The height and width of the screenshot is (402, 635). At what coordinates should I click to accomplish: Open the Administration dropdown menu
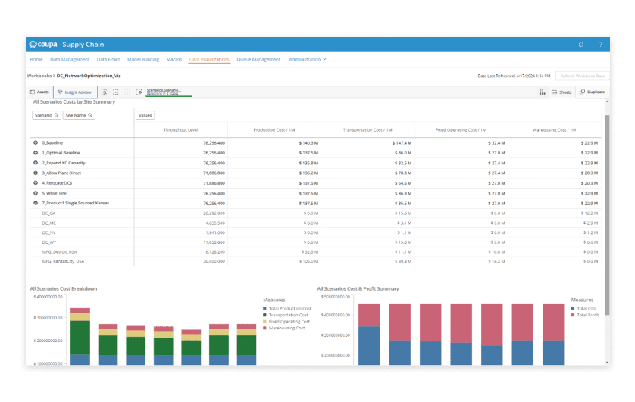[x=308, y=60]
